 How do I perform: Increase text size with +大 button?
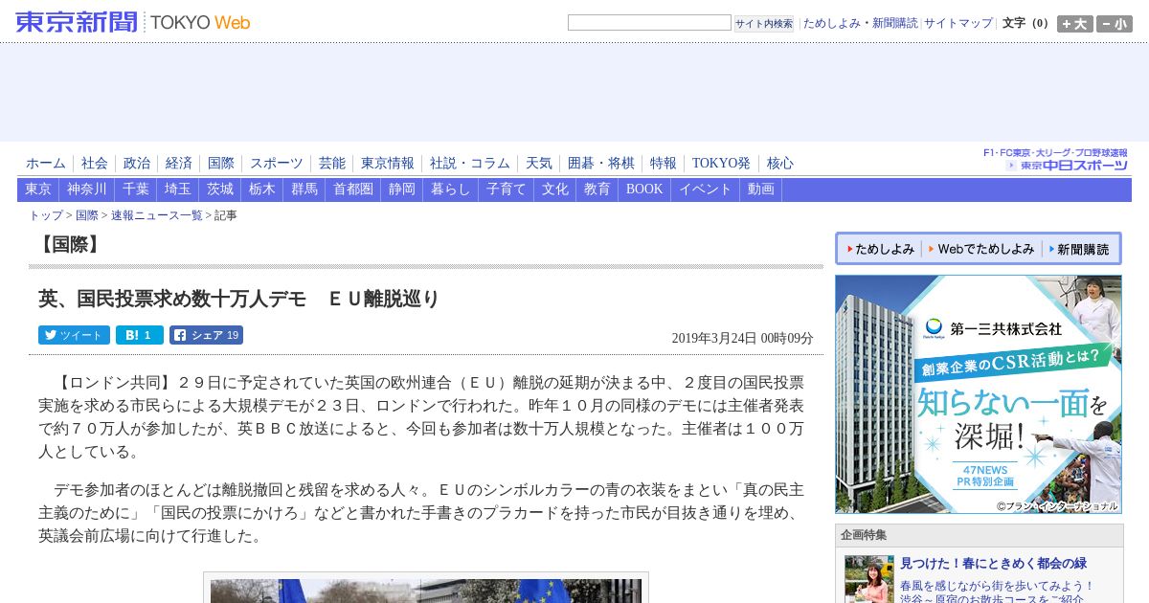pyautogui.click(x=1074, y=24)
